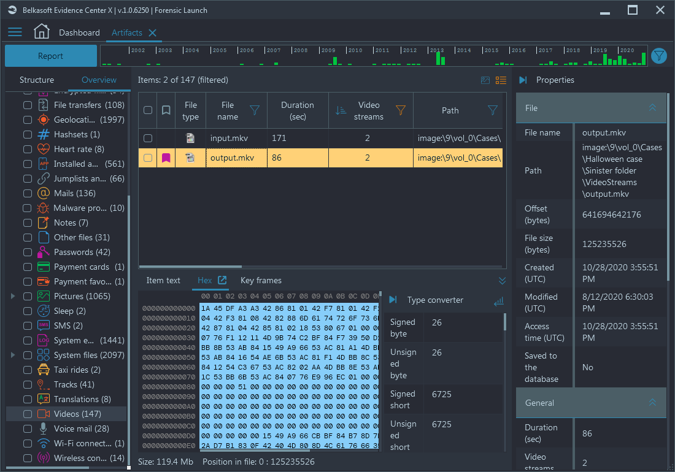Click the Hashsets category icon
Viewport: 675px width, 472px height.
click(x=44, y=134)
